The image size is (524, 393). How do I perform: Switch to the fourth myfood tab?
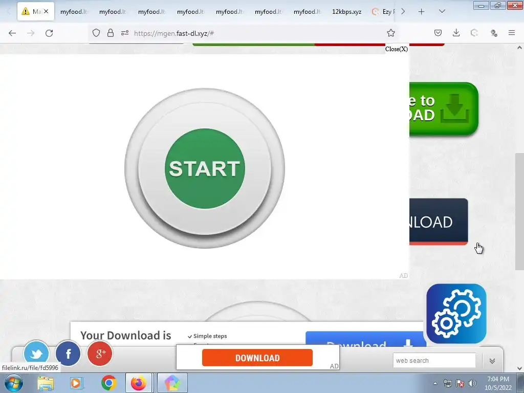pos(190,12)
